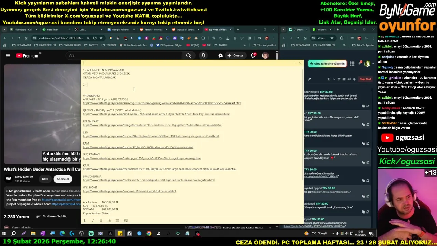Reload the YouTube page
Image resolution: width=437 pixels, height=246 pixels.
tap(19, 38)
